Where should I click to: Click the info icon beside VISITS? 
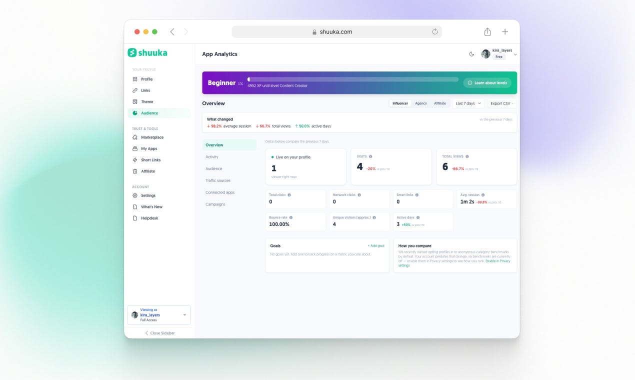click(370, 156)
